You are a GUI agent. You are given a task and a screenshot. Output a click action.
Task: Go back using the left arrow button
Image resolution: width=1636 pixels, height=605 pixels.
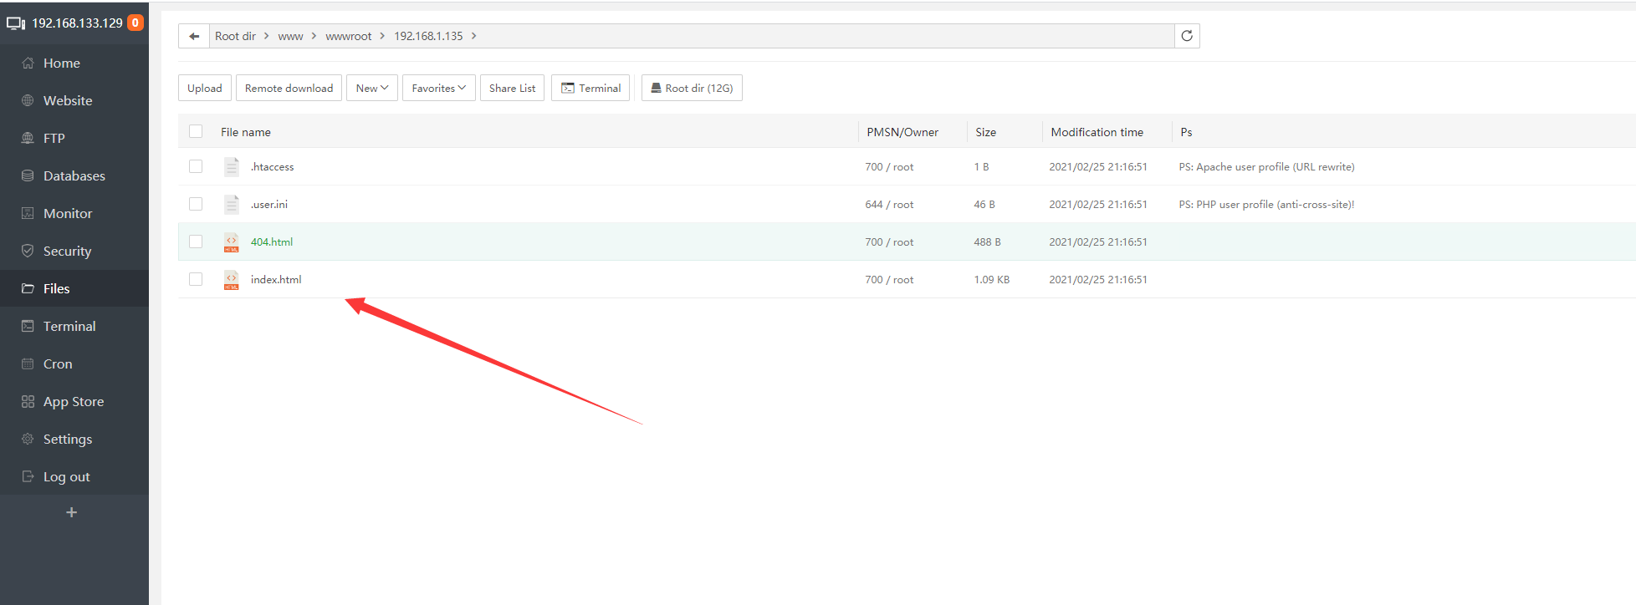194,36
